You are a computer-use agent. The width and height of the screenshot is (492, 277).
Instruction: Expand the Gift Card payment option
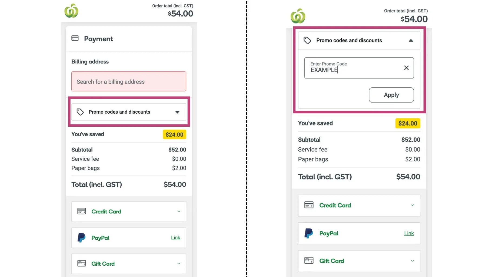tap(179, 263)
